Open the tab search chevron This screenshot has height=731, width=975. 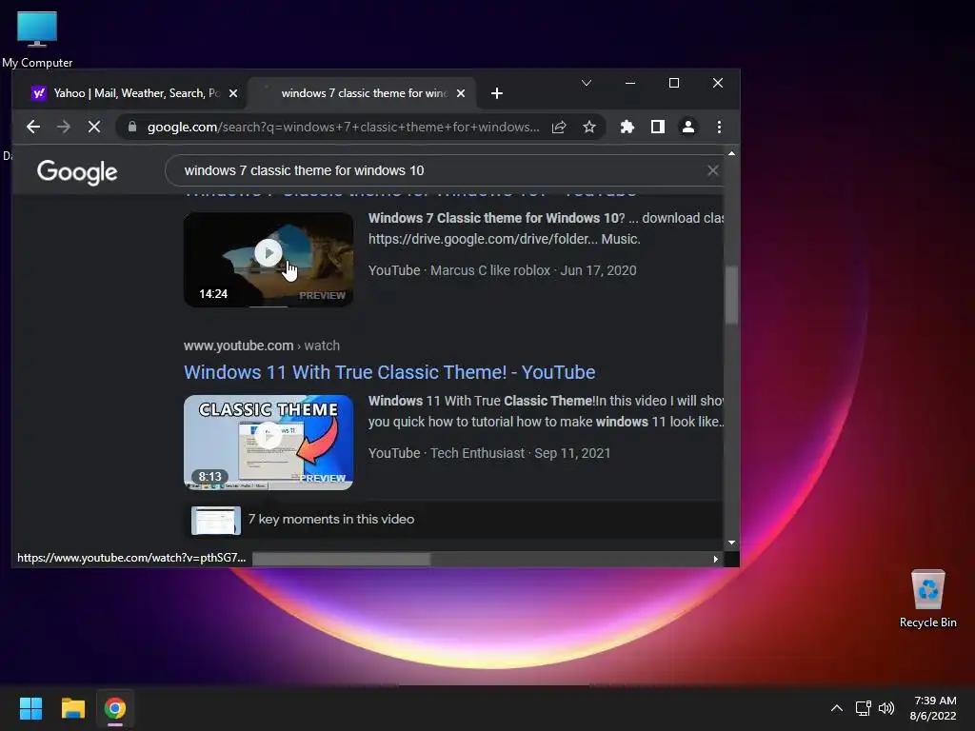(586, 83)
